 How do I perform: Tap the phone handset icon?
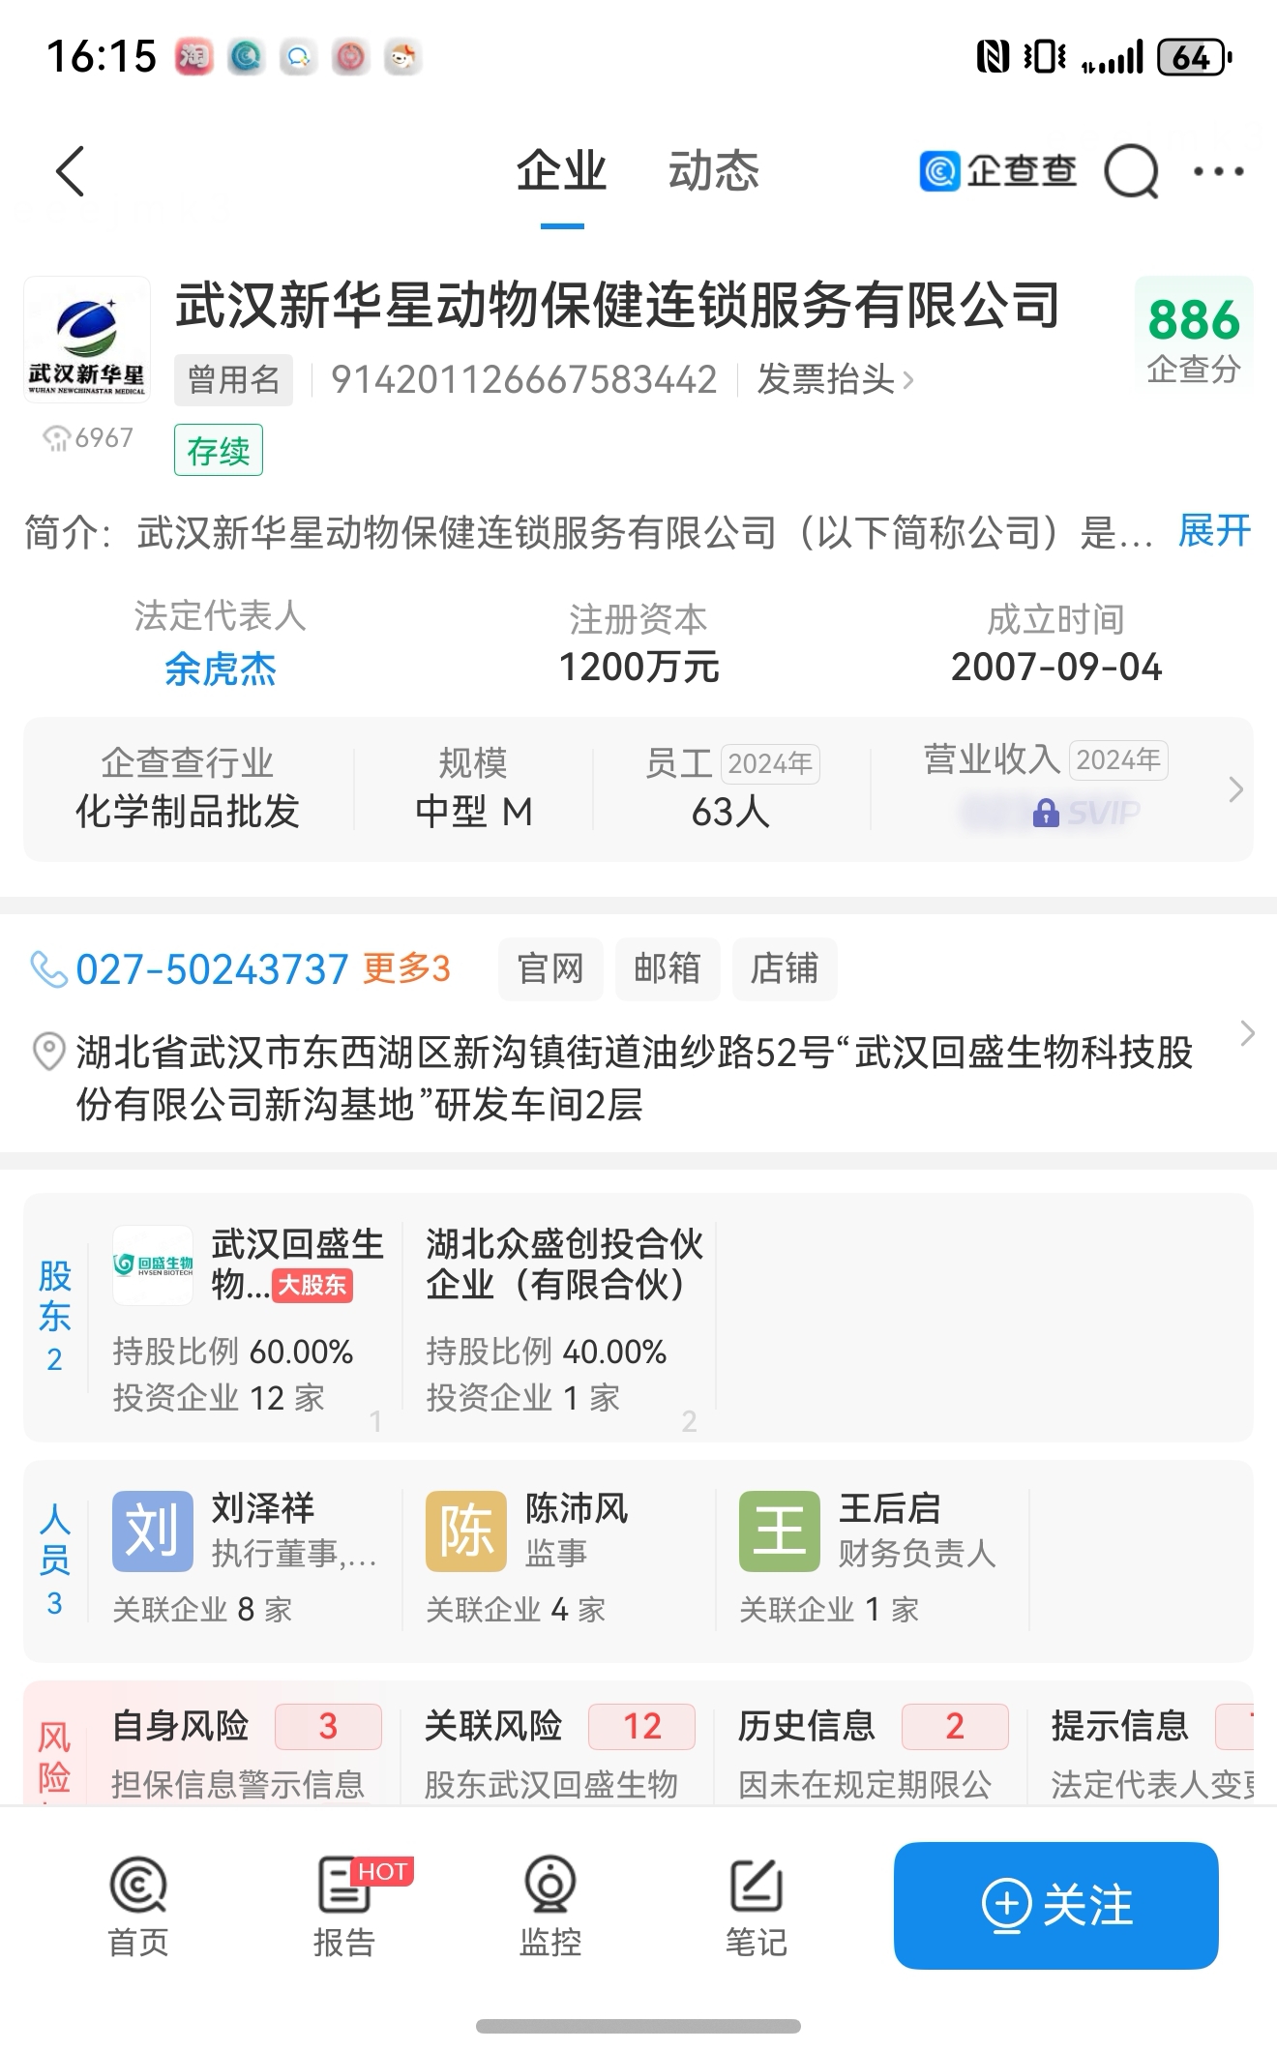coord(48,968)
